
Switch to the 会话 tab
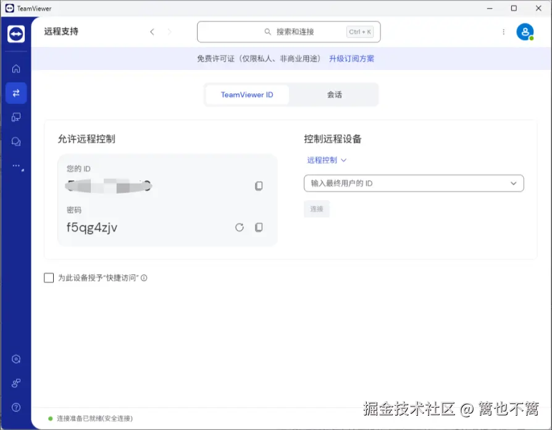[x=333, y=95]
